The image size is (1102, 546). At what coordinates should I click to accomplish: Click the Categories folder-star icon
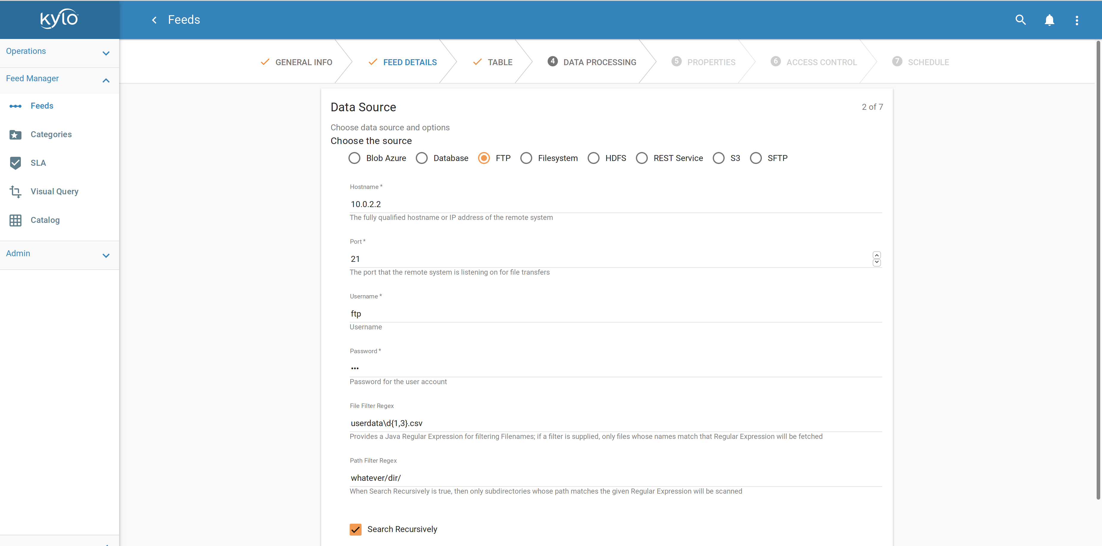[x=15, y=134]
